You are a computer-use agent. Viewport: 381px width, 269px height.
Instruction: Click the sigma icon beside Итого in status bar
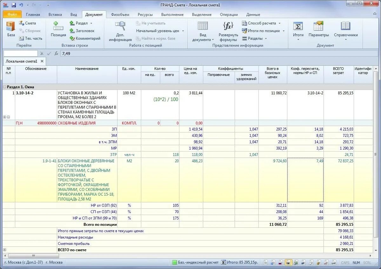pos(224,262)
